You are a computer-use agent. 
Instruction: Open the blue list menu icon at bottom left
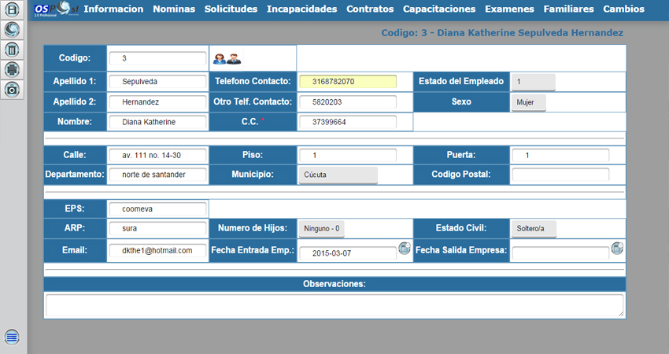pos(12,337)
